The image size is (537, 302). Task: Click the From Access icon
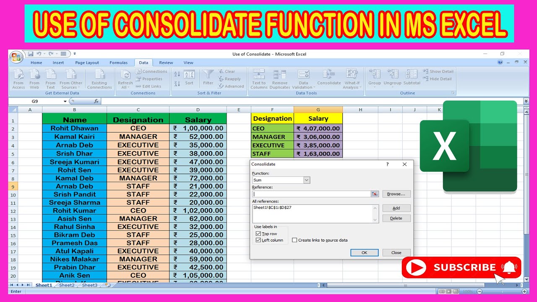point(18,75)
